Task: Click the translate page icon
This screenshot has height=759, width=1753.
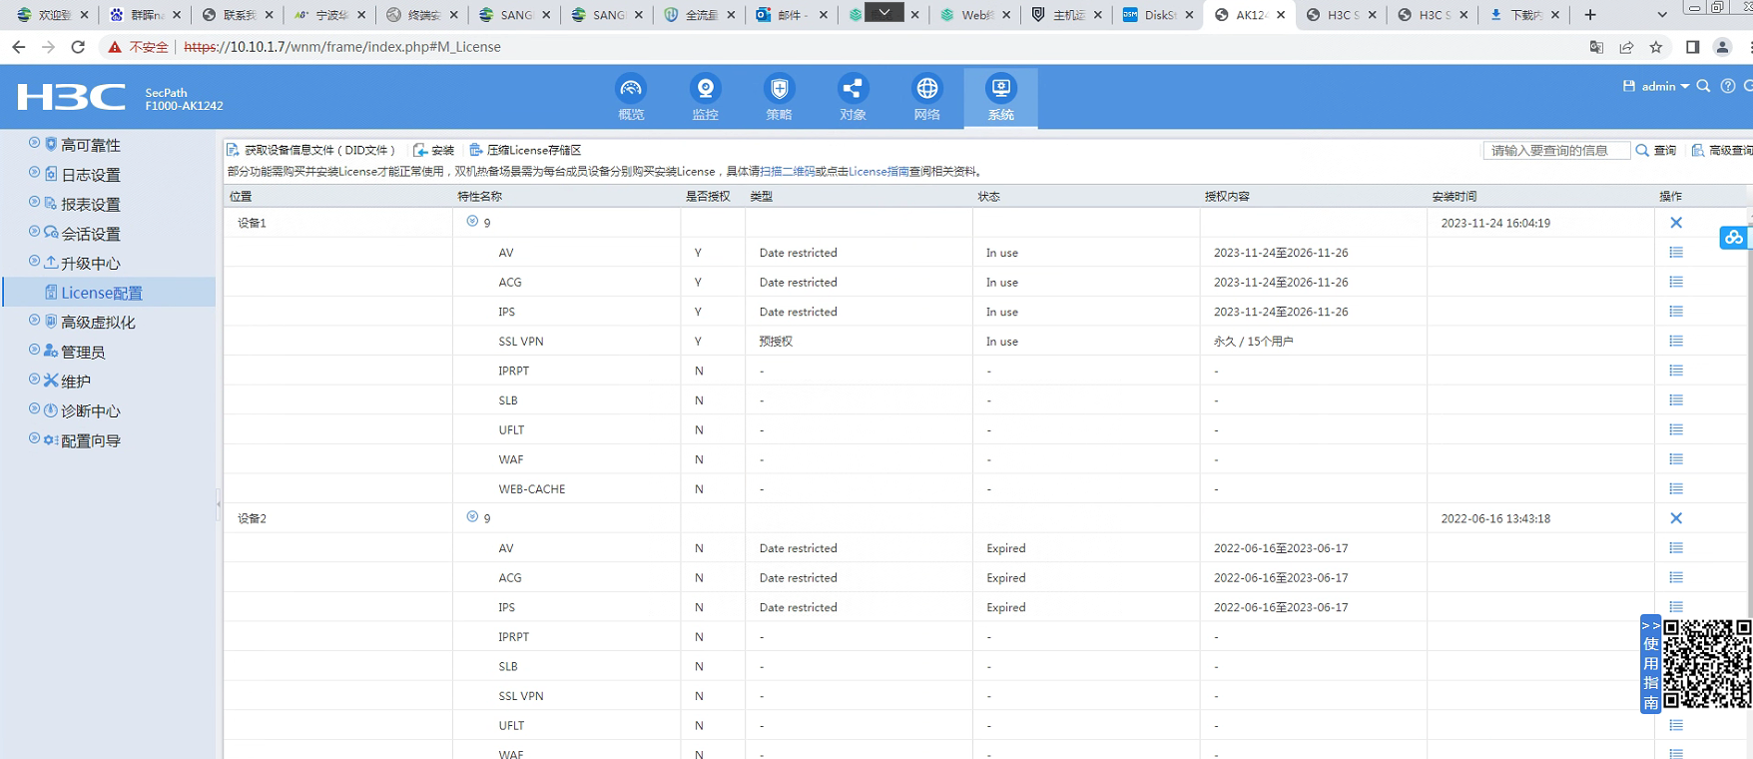Action: point(1596,47)
